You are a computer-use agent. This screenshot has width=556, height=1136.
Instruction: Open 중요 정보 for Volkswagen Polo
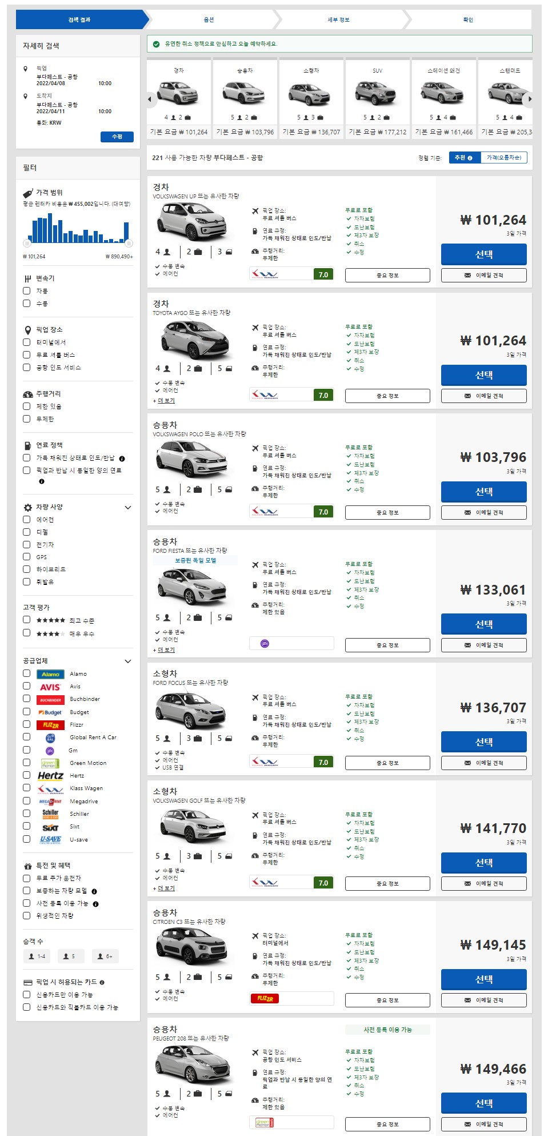387,512
